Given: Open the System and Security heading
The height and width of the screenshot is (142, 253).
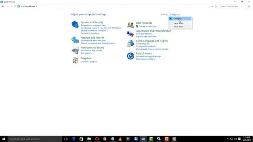Looking at the screenshot, I should pyautogui.click(x=92, y=22).
